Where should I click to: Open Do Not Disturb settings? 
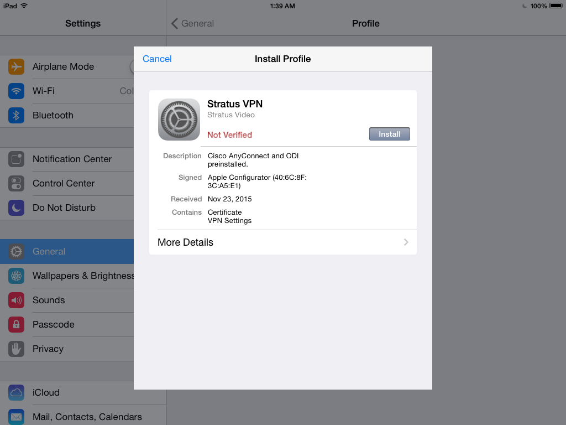tap(67, 208)
